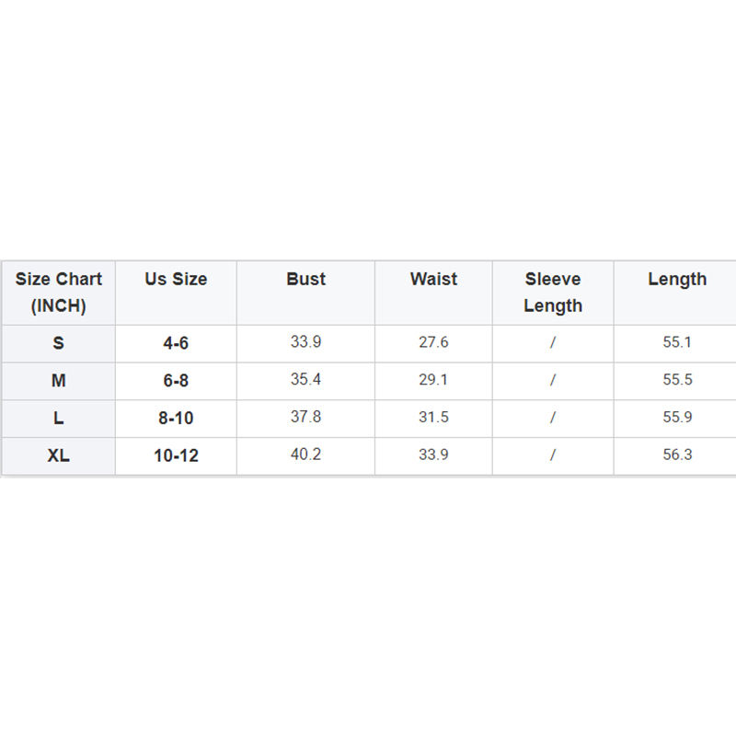This screenshot has width=736, height=736.
Task: Click the L size row label
Action: (59, 419)
